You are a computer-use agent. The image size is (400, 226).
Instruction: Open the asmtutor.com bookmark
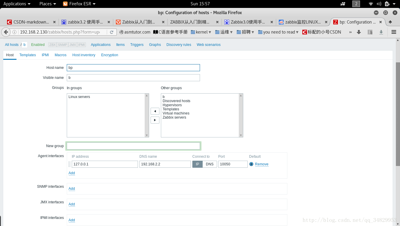point(135,32)
